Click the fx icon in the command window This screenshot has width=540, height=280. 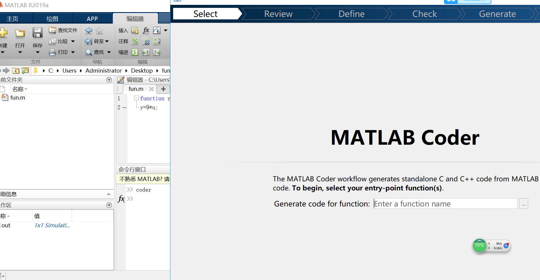[x=121, y=199]
